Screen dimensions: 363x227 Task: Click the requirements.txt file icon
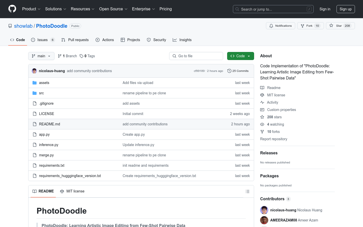[x=35, y=165]
